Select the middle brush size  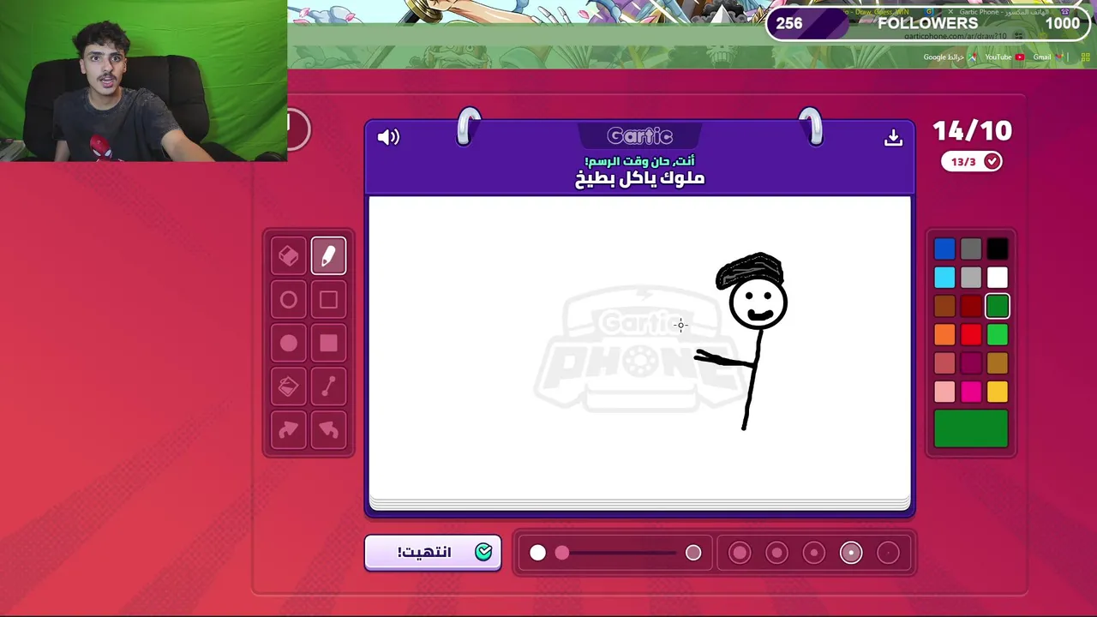point(814,553)
